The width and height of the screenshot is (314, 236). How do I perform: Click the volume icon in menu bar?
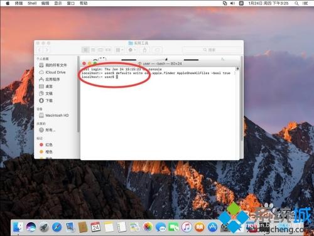pos(232,3)
